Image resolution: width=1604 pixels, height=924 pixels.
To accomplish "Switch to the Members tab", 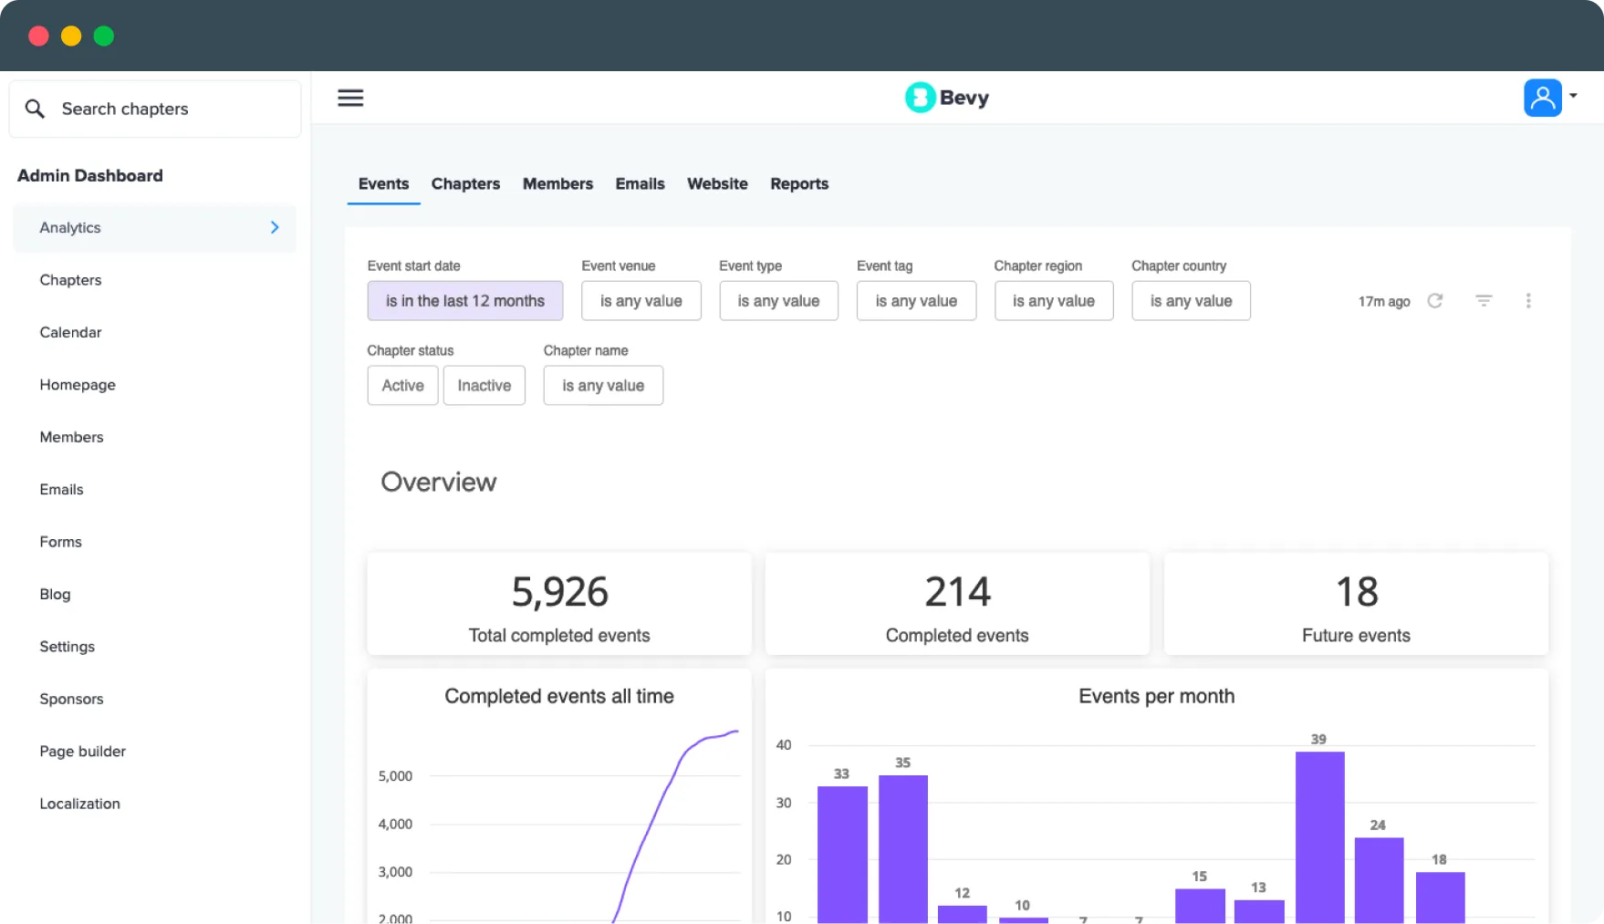I will point(557,184).
